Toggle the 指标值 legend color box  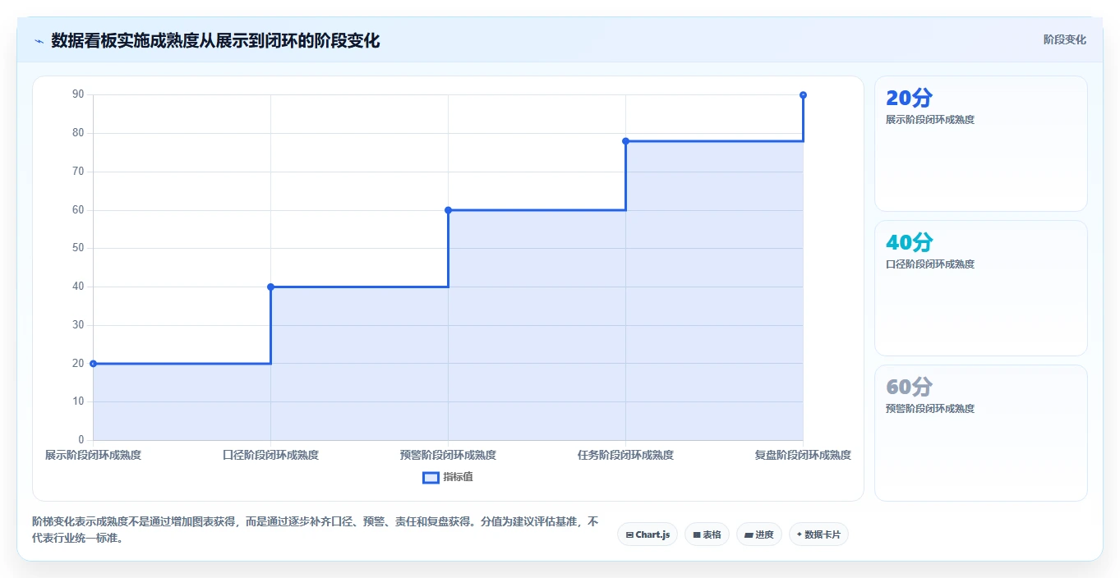click(x=431, y=477)
